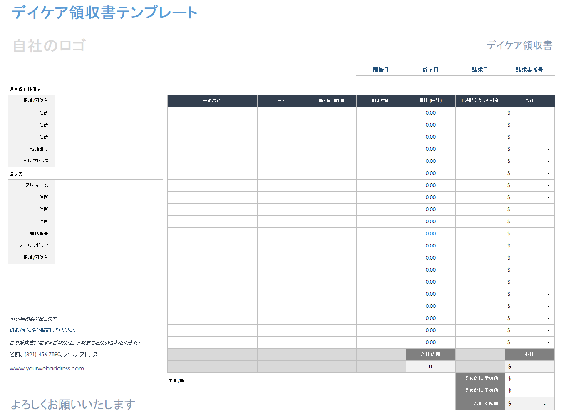Click the 児童保育提供者 section label

point(25,90)
